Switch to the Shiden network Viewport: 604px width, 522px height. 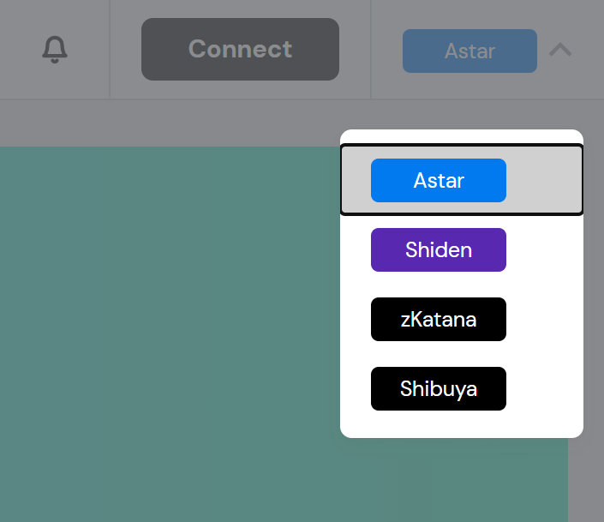(439, 250)
